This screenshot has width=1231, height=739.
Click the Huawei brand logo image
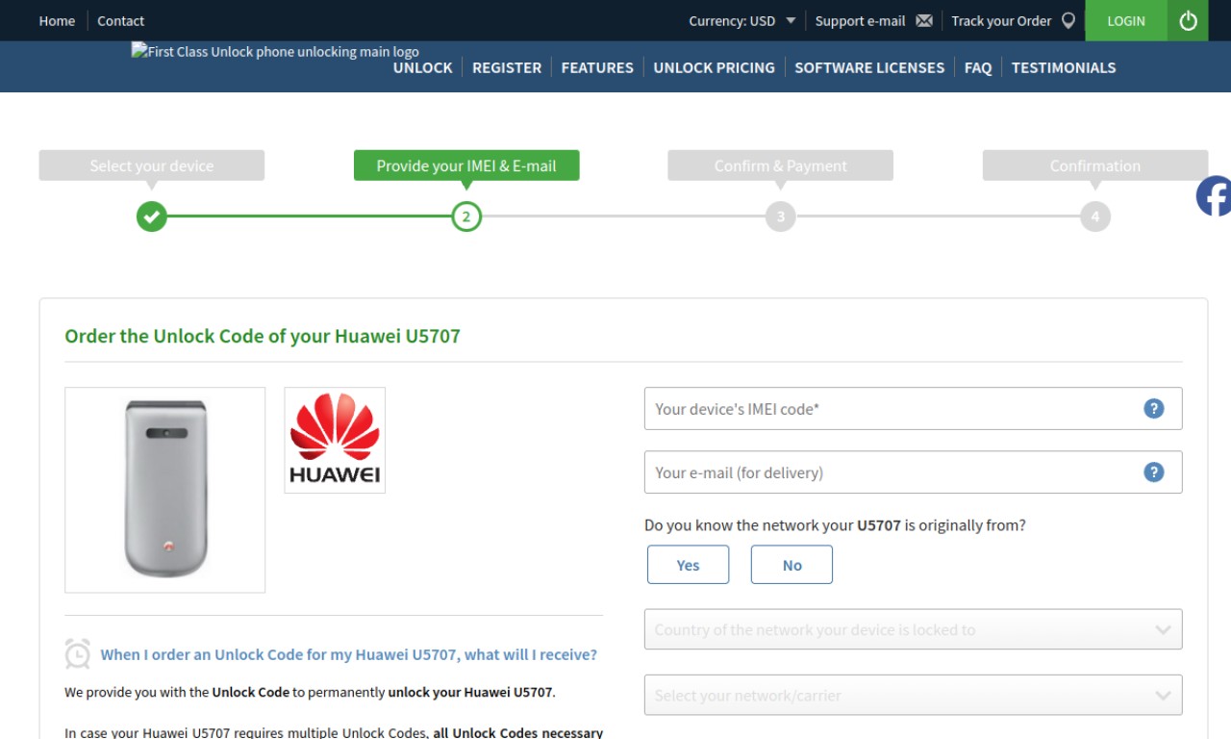pyautogui.click(x=335, y=440)
